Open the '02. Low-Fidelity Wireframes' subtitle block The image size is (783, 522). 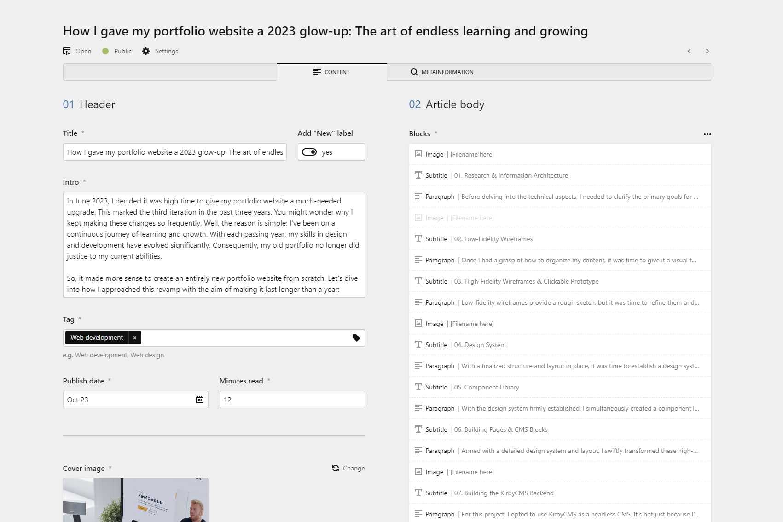point(493,239)
